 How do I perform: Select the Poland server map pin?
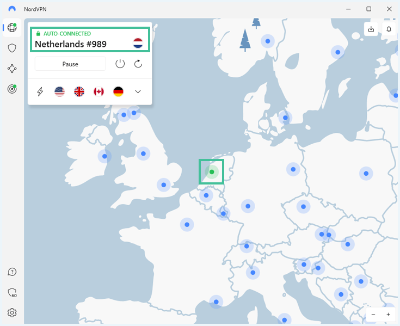tap(366, 174)
